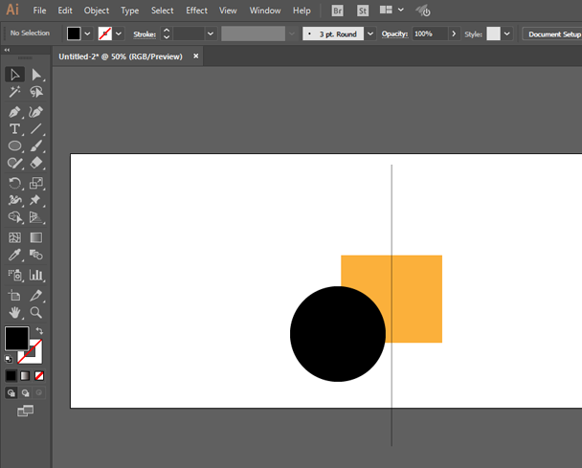Image resolution: width=582 pixels, height=468 pixels.
Task: Select the Magic Wand tool
Action: tap(15, 93)
